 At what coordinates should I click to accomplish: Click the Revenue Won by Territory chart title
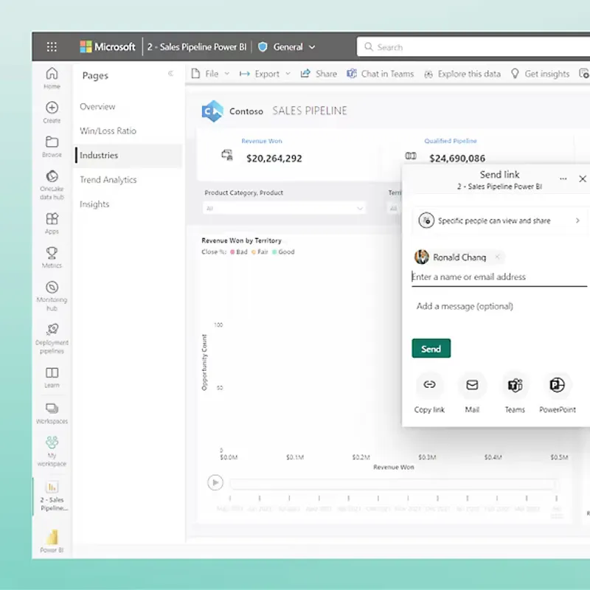coord(241,240)
